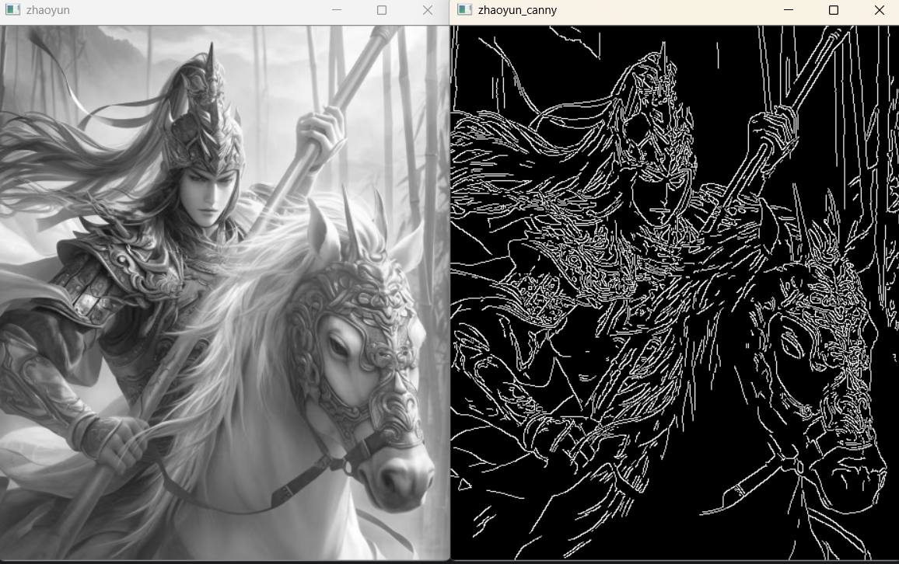Viewport: 899px width, 564px height.
Task: Click the zhaoyun window title text
Action: (x=48, y=10)
